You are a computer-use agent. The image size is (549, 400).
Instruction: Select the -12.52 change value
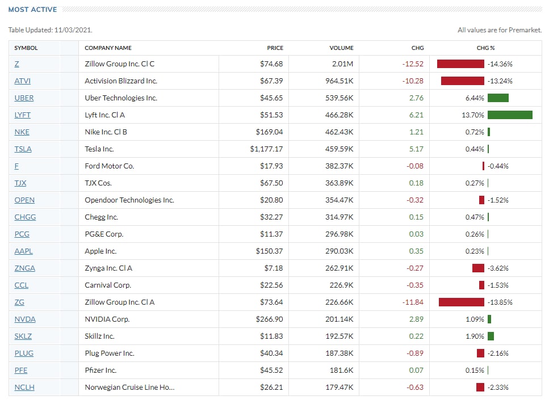point(413,64)
